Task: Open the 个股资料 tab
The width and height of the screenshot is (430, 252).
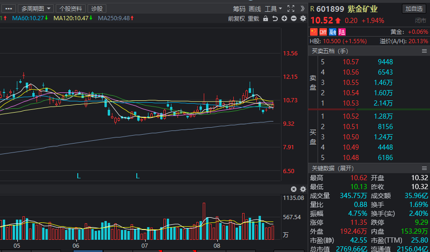Action: [71, 8]
